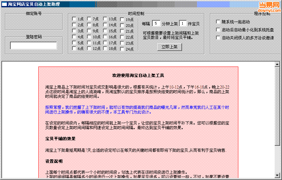Check the 19点 hour checkbox
Image resolution: width=282 pixels, height=180 pixels.
coord(122,19)
